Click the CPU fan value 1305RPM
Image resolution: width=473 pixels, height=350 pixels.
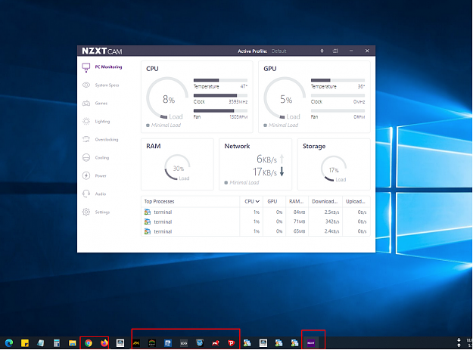click(x=238, y=117)
